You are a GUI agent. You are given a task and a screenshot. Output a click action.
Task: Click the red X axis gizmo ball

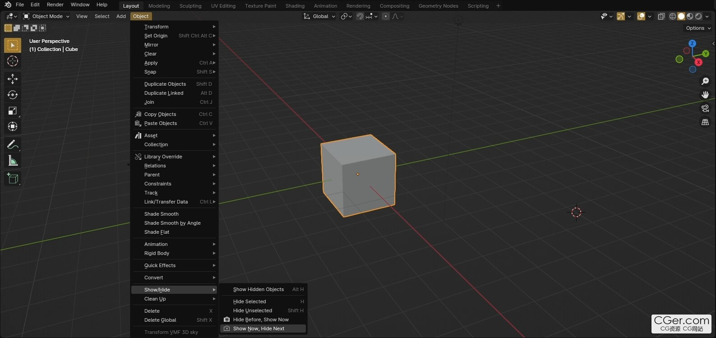point(698,62)
